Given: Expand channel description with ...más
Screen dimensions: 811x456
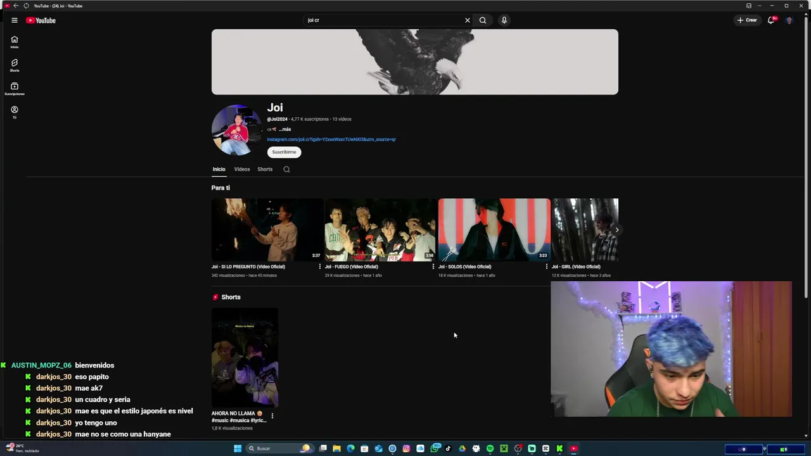Looking at the screenshot, I should (x=284, y=129).
